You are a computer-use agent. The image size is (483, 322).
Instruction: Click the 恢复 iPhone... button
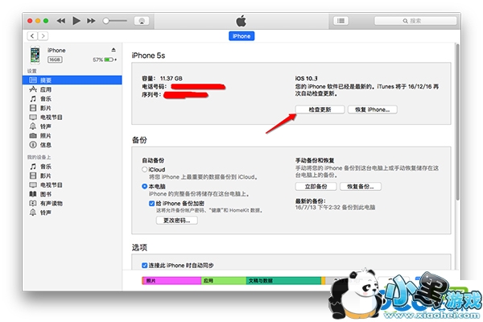373,109
